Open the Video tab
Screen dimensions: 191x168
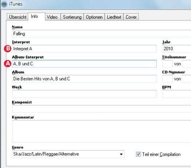[x=53, y=17]
